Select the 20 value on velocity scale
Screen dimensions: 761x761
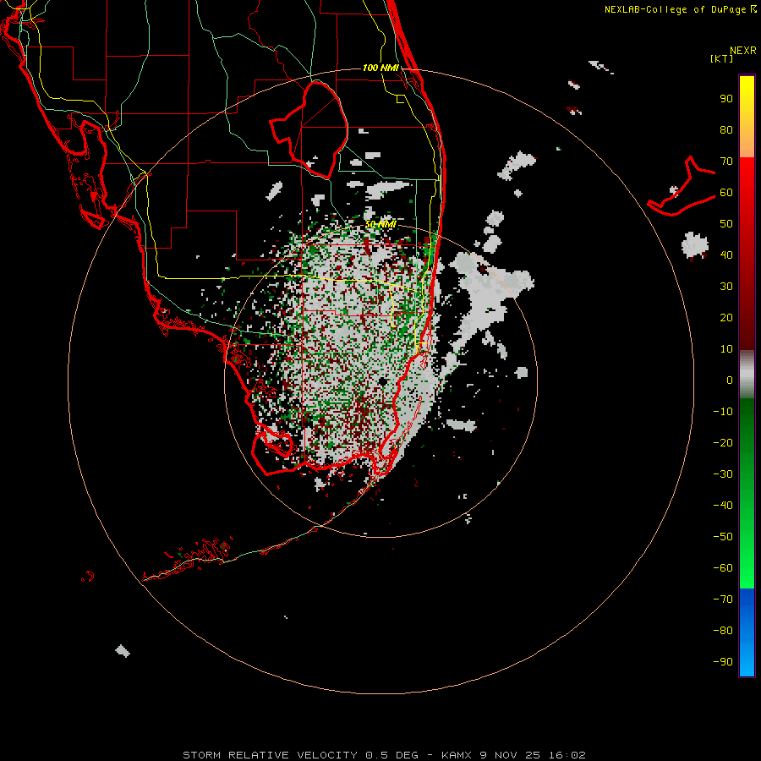726,318
